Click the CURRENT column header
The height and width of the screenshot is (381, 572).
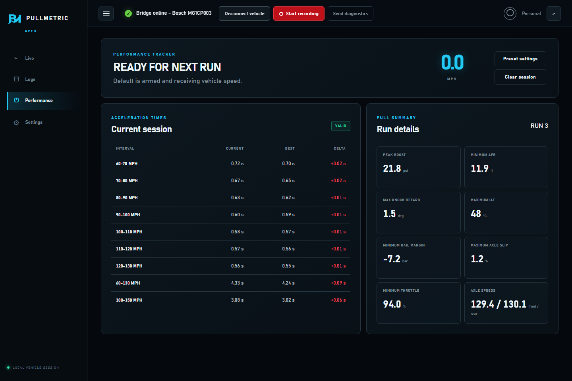235,148
